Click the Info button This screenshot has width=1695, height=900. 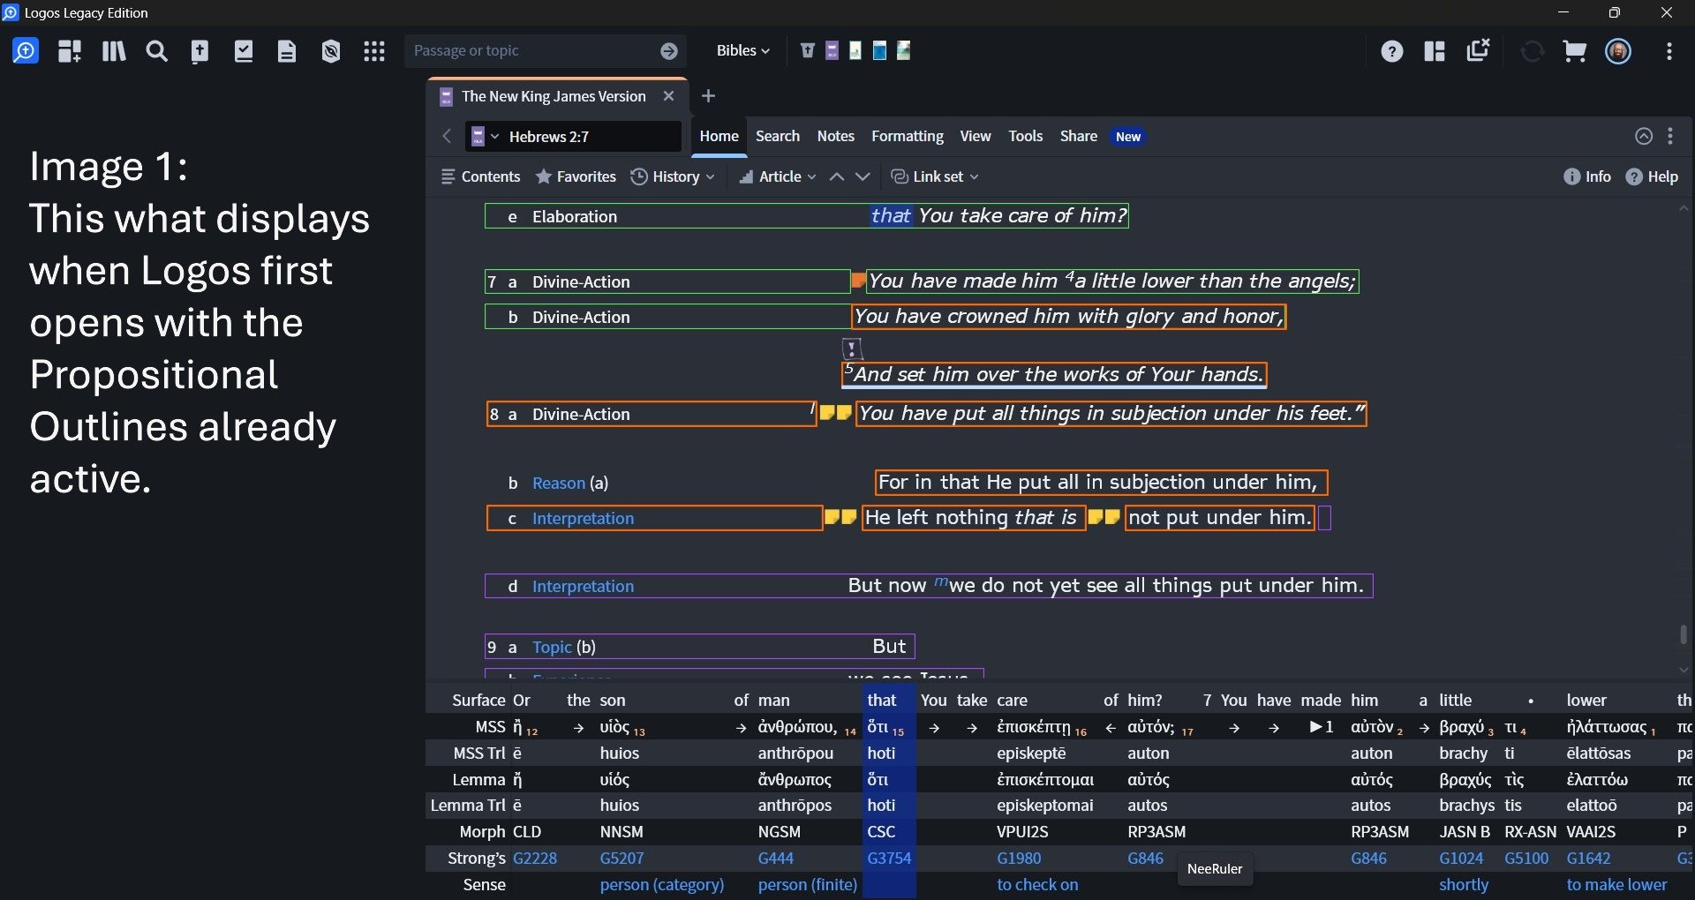(x=1587, y=176)
